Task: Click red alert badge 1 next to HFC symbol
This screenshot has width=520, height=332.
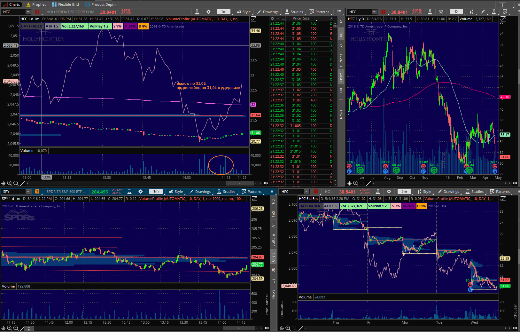Action: pyautogui.click(x=37, y=12)
